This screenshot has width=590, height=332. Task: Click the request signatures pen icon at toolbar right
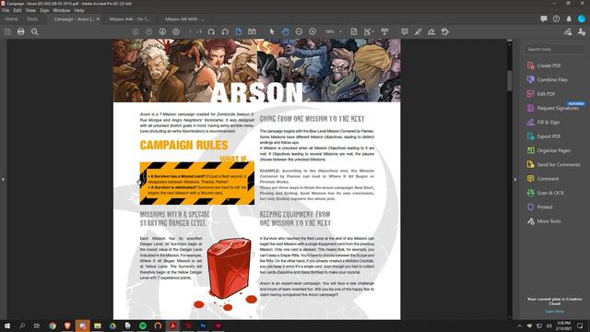click(x=568, y=32)
